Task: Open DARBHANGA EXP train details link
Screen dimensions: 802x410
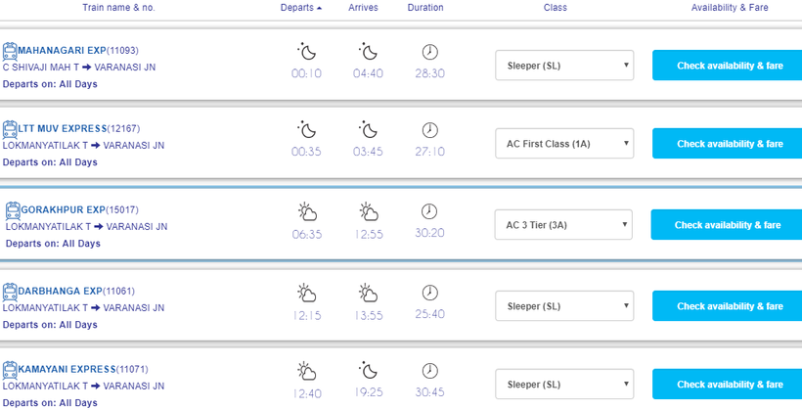Action: point(60,292)
